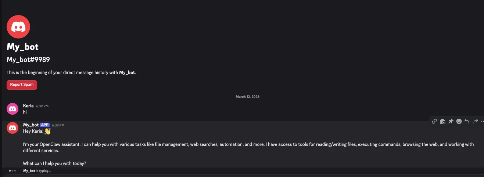Viewport: 484px width, 177px height.
Task: Click the waving hand emoji
Action: click(47, 131)
